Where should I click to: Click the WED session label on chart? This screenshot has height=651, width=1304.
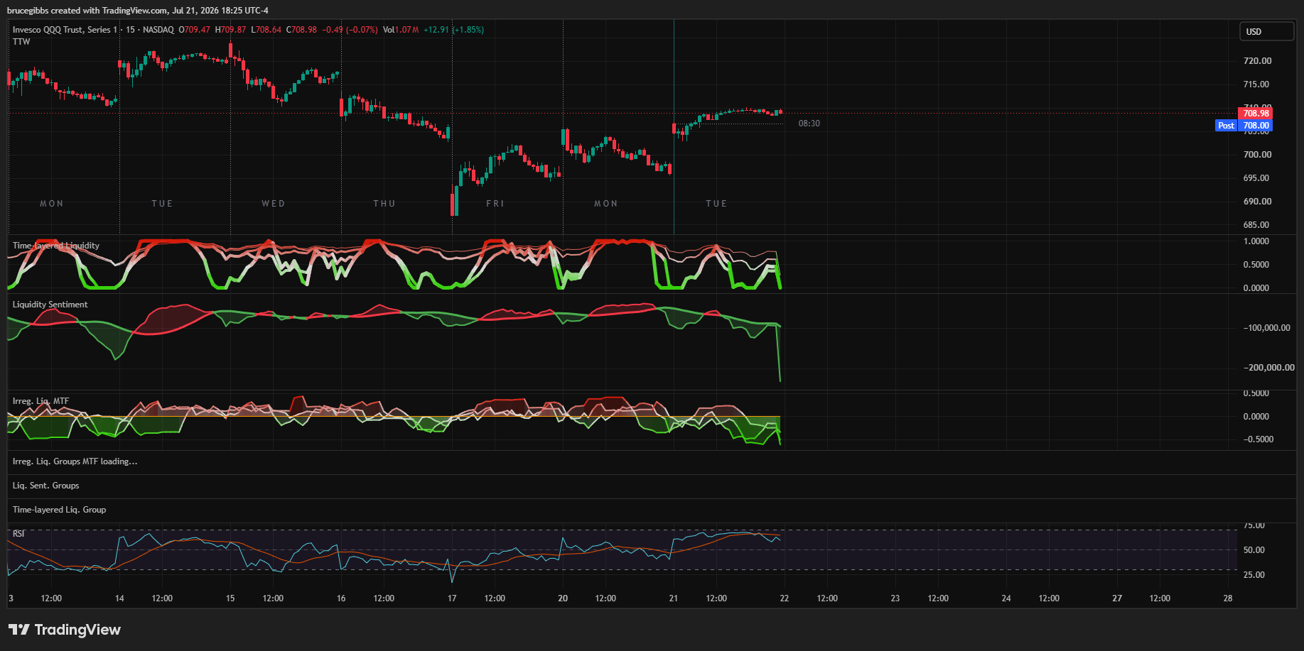click(273, 204)
